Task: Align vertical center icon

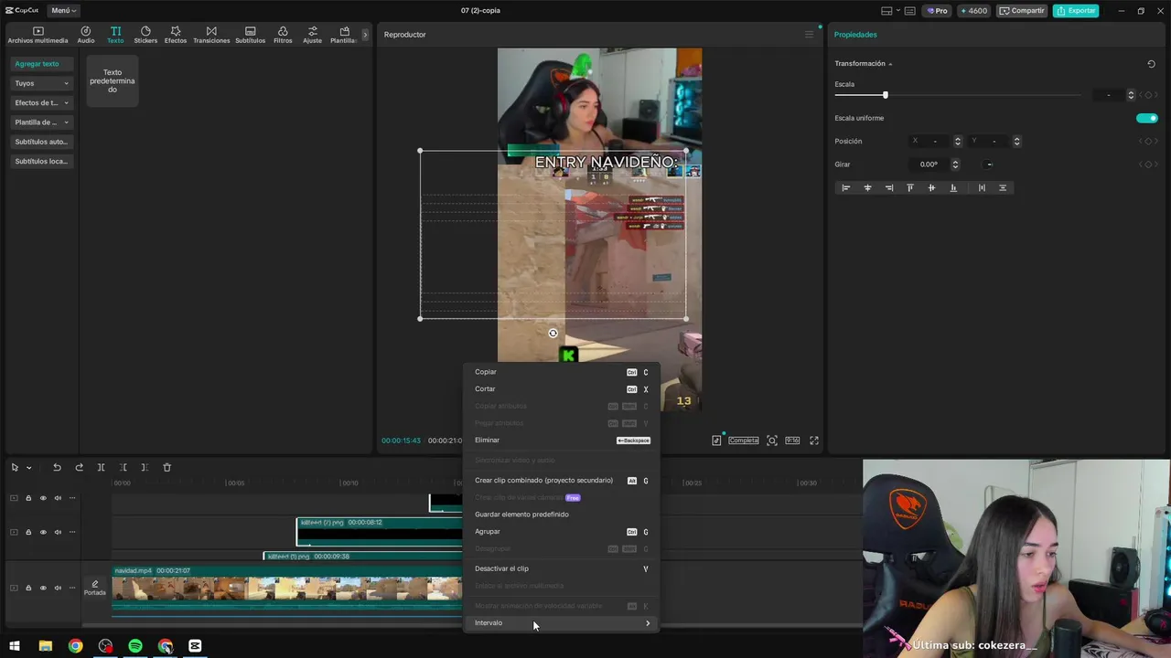Action: click(931, 188)
